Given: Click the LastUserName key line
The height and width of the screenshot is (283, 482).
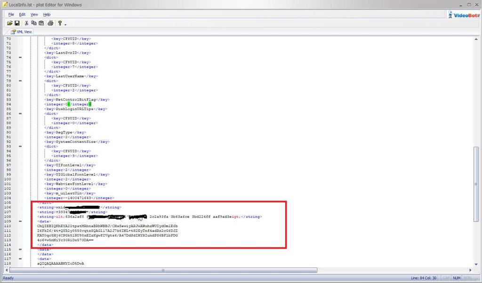Looking at the screenshot, I should [x=71, y=76].
